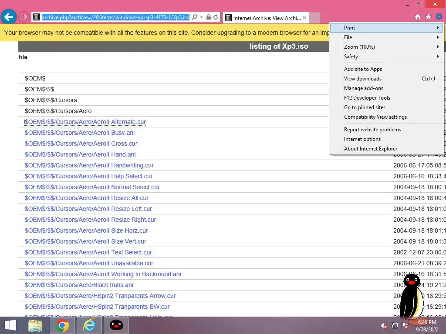Click the Windows Start button

pyautogui.click(x=10, y=325)
